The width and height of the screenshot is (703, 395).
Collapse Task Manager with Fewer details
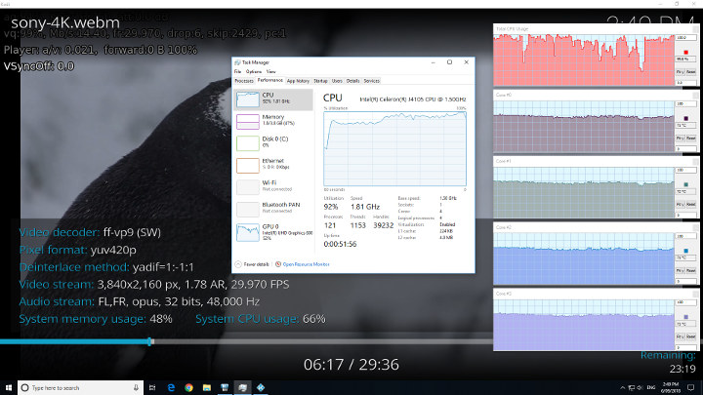[x=252, y=264]
